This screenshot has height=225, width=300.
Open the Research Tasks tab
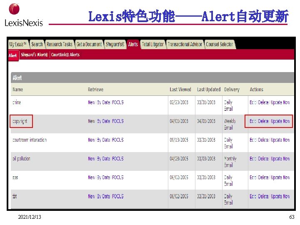pyautogui.click(x=60, y=45)
